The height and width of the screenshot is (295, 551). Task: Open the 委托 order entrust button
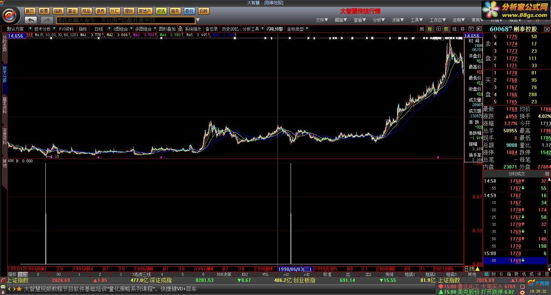(189, 11)
